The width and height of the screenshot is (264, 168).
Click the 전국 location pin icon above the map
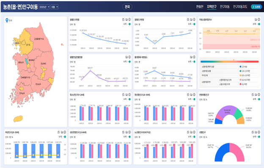coord(7,20)
